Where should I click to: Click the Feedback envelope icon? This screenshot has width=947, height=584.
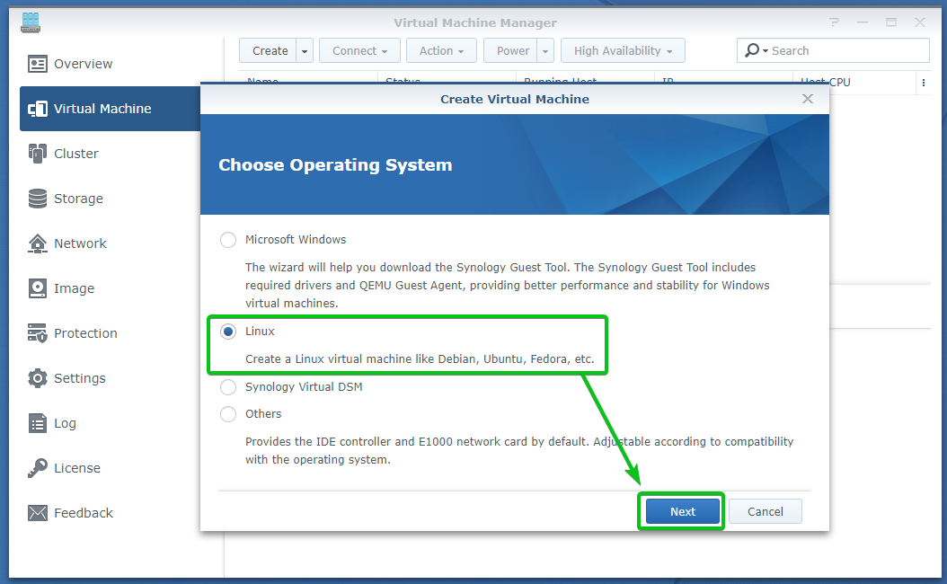pos(38,513)
